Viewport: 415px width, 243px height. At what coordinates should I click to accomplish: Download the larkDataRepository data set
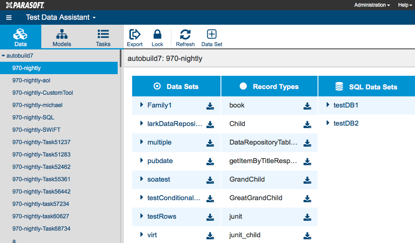pos(210,124)
